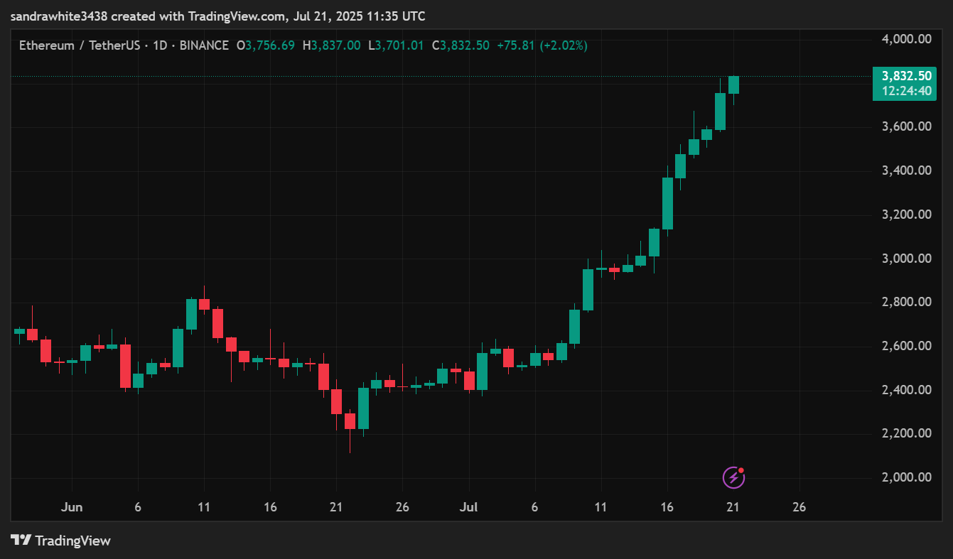Viewport: 953px width, 559px height.
Task: Click the 2,800.00 price axis label
Action: pyautogui.click(x=906, y=302)
